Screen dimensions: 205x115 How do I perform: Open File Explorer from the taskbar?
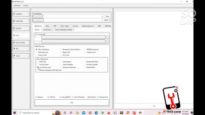(x=78, y=113)
